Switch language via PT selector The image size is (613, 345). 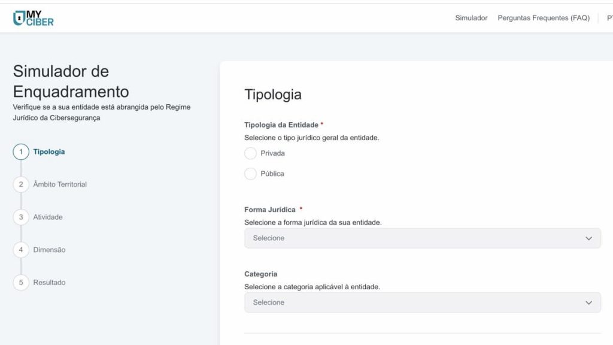(610, 18)
